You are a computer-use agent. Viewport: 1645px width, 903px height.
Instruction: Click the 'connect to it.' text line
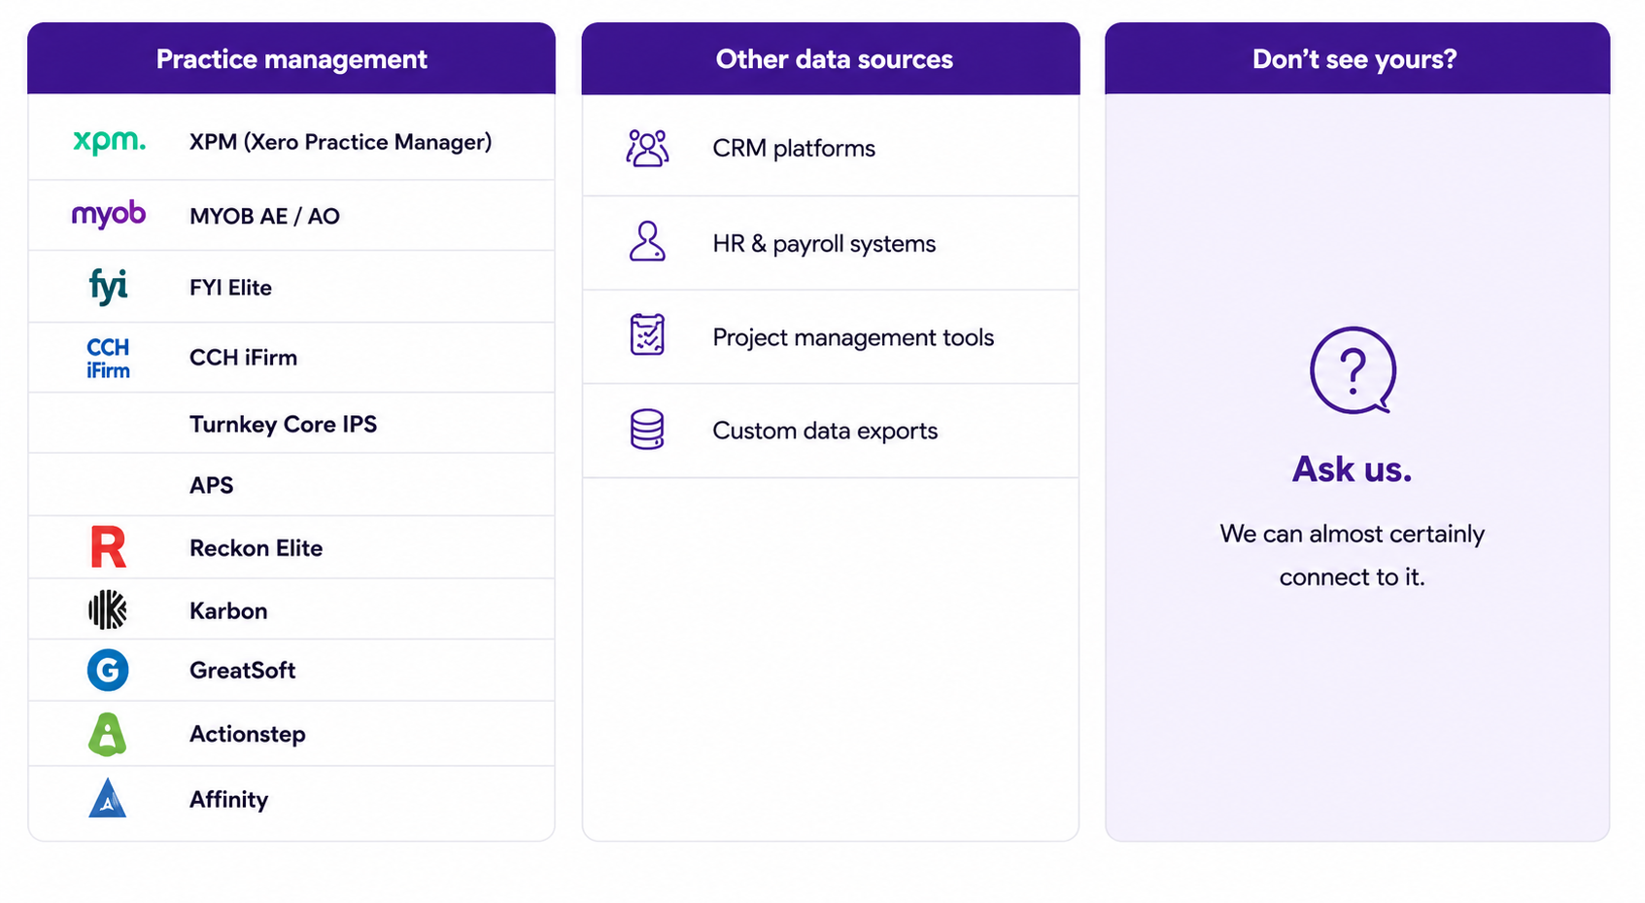[x=1352, y=576]
